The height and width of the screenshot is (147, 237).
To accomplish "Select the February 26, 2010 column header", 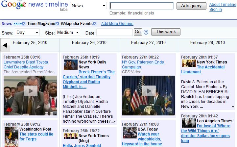I will 89,43.
